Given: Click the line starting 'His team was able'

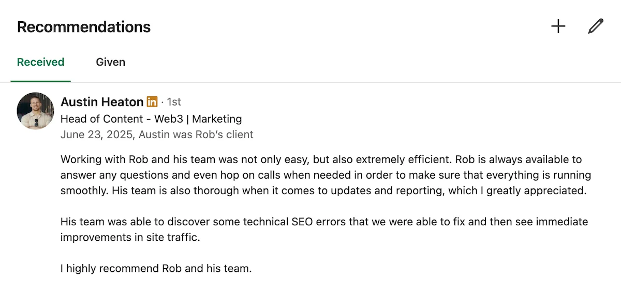Looking at the screenshot, I should tap(324, 222).
